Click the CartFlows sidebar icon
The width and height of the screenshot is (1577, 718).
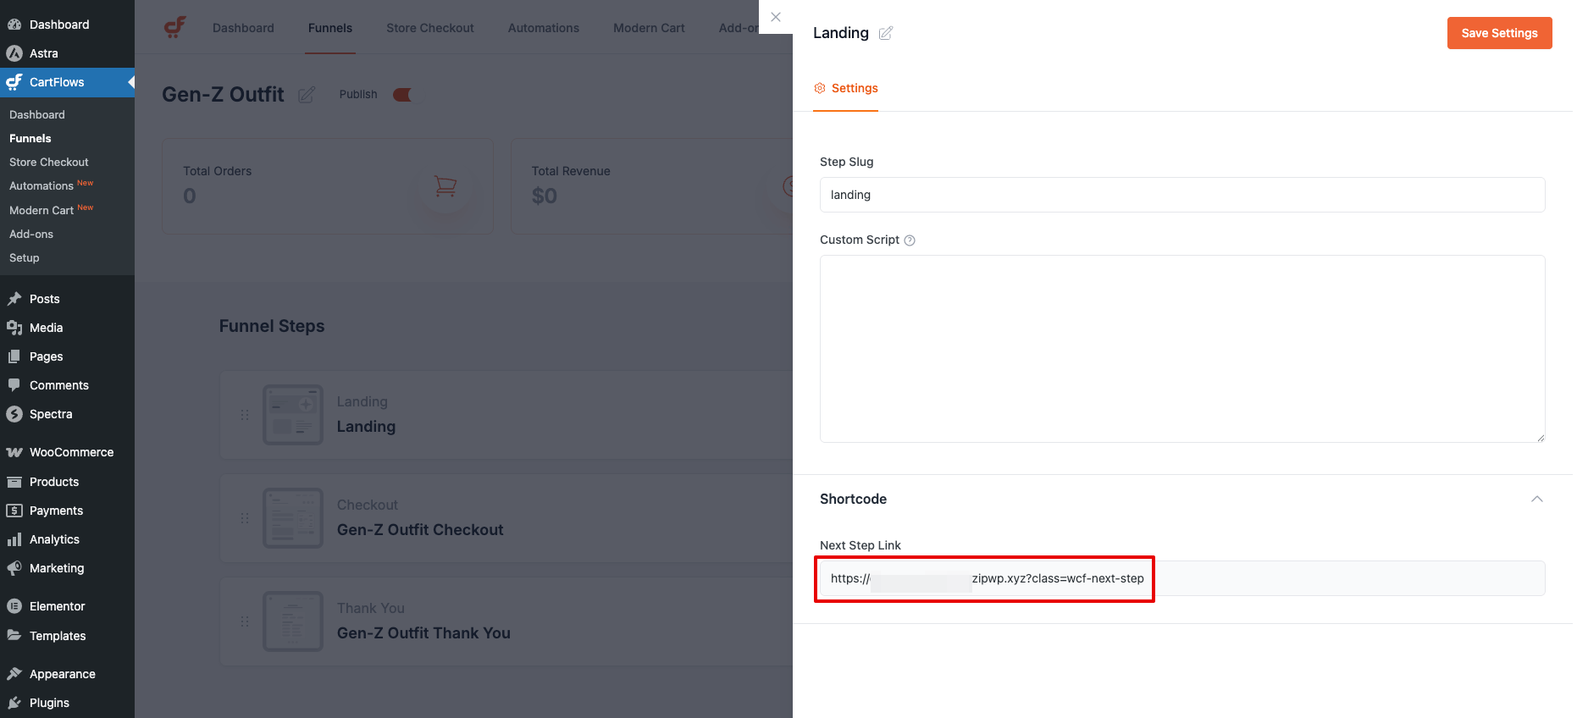[14, 82]
